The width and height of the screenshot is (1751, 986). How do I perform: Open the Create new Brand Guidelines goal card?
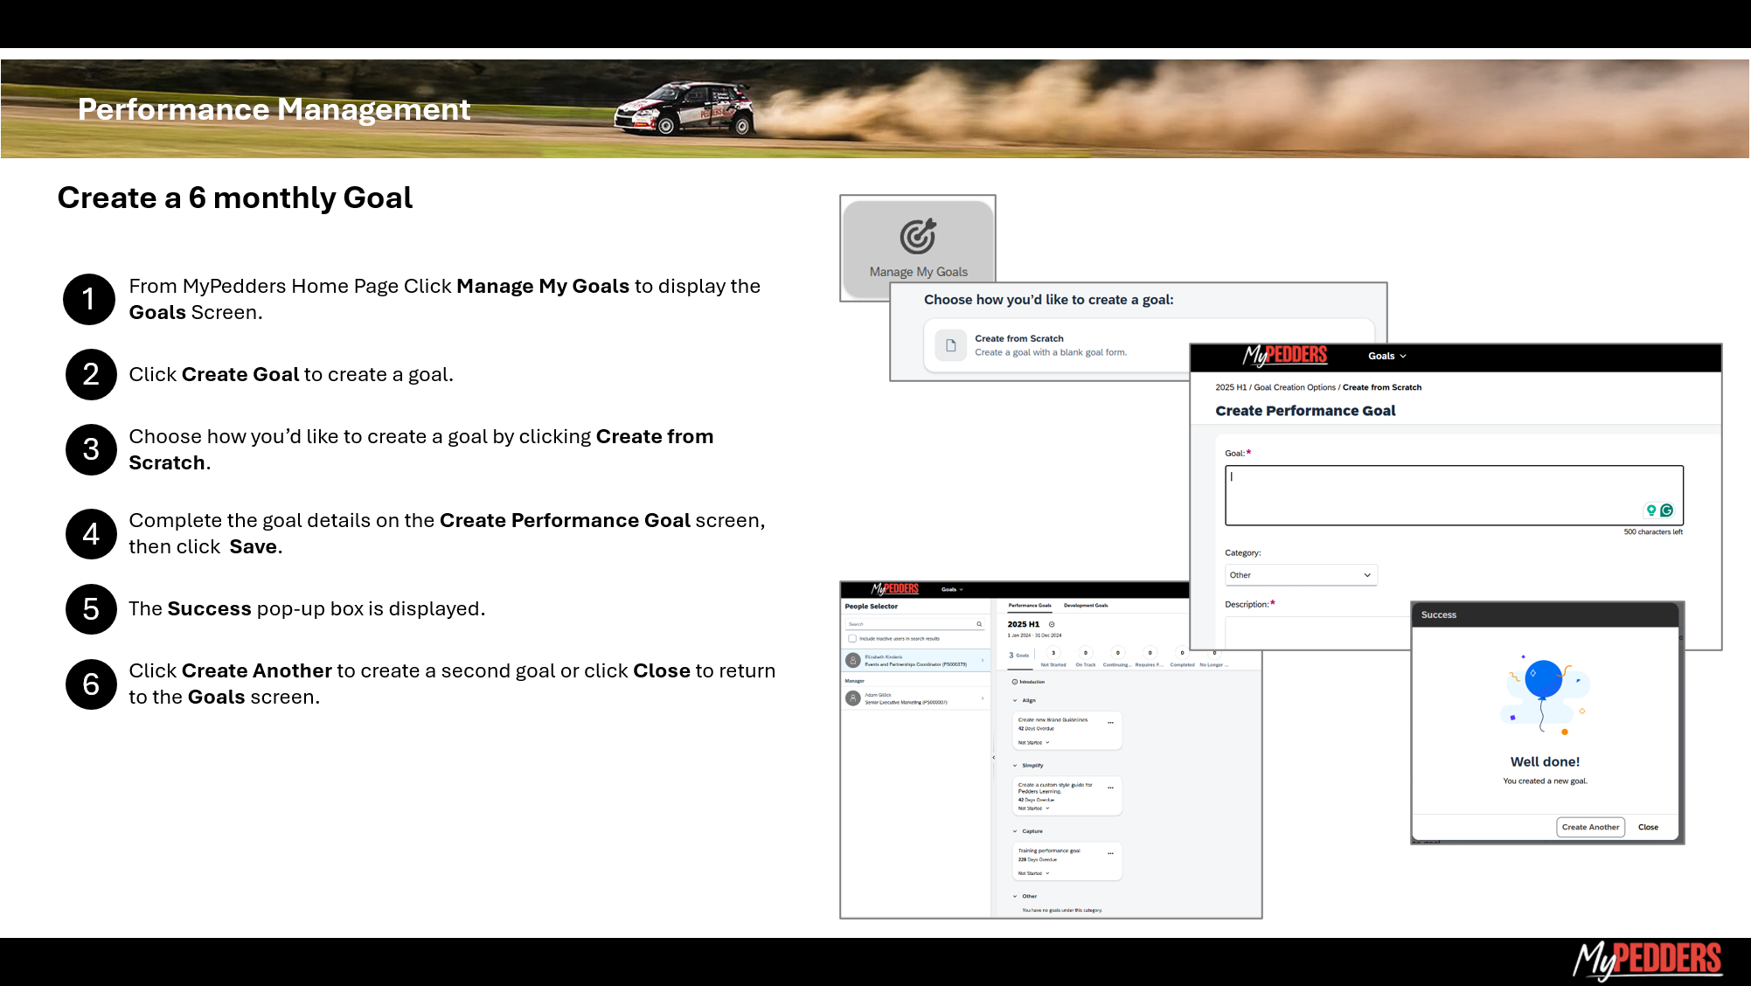pyautogui.click(x=1067, y=731)
